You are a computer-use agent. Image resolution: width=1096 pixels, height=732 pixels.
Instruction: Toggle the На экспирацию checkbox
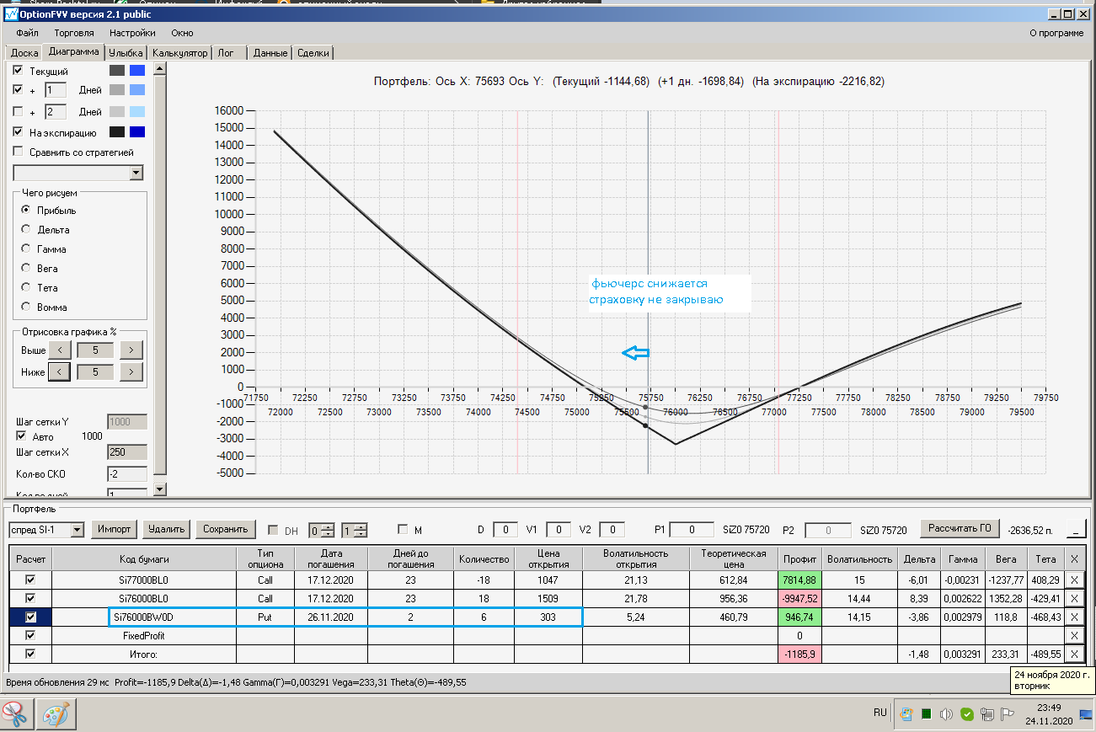(x=19, y=132)
